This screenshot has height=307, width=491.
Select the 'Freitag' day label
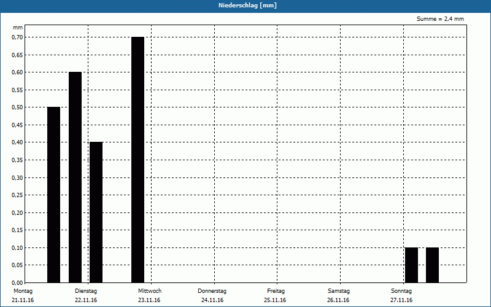pyautogui.click(x=276, y=291)
